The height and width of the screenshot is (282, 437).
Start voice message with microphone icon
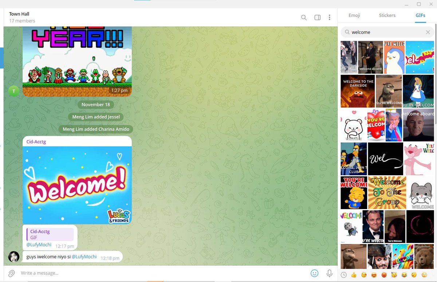tap(330, 273)
